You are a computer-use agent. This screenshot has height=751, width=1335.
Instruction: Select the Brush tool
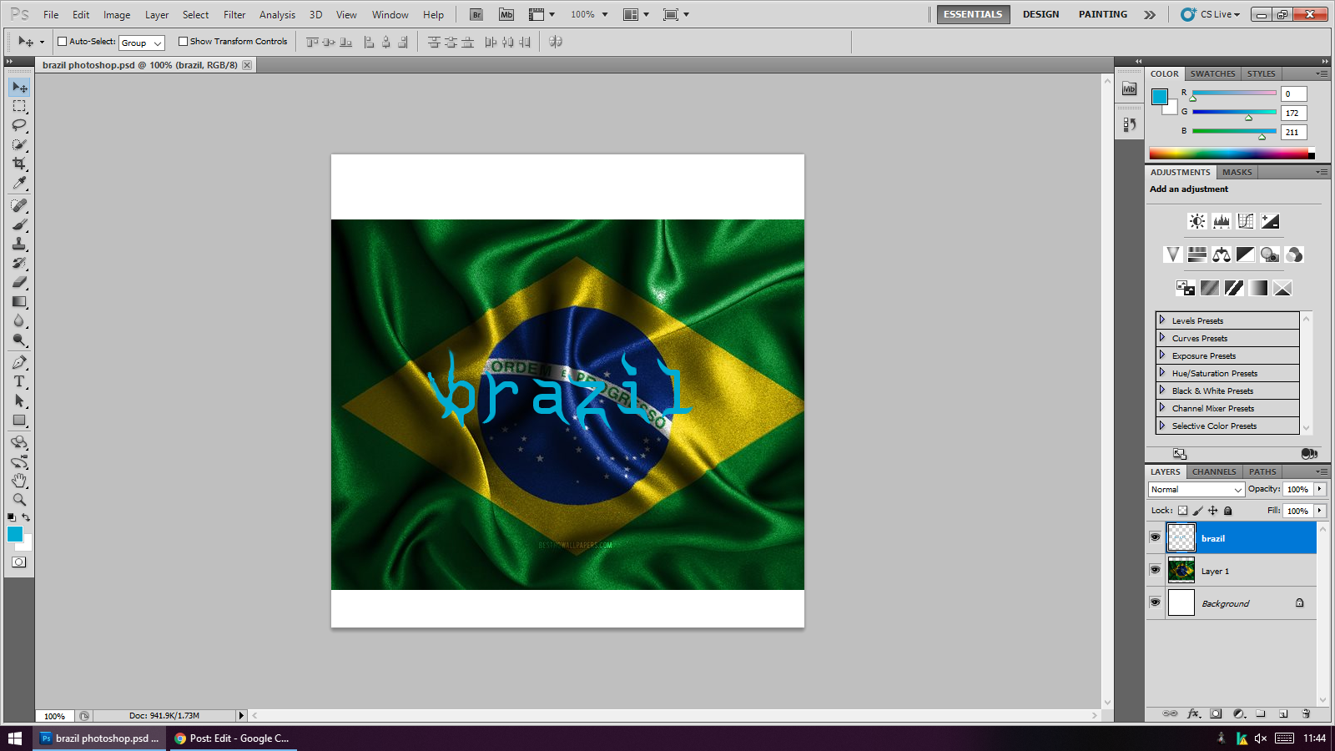(19, 224)
